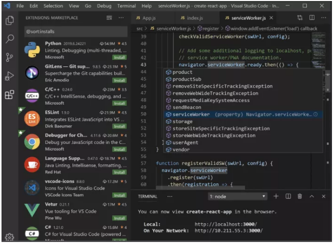This screenshot has width=335, height=244.
Task: Open the Extensions view icon
Action: (x=10, y=95)
